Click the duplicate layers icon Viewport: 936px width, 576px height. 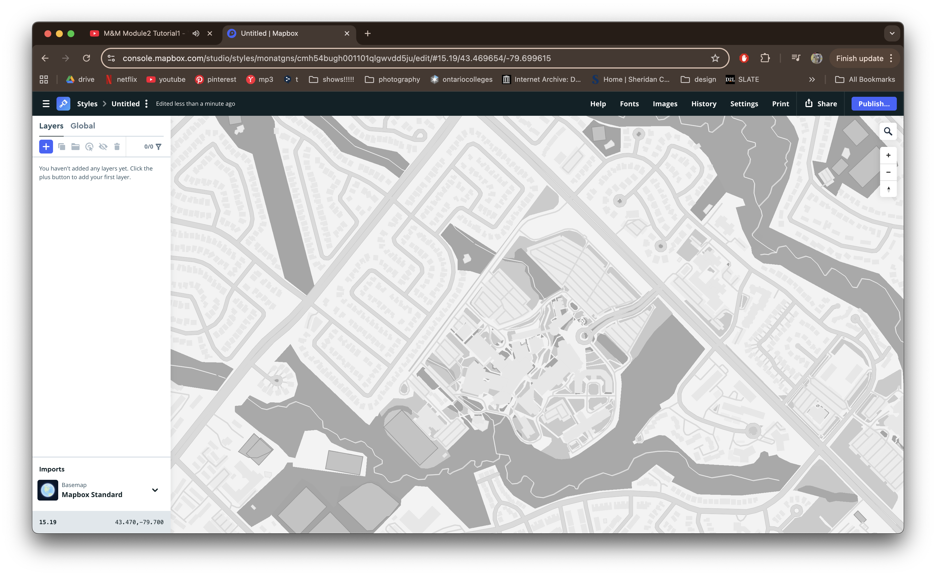(x=61, y=147)
